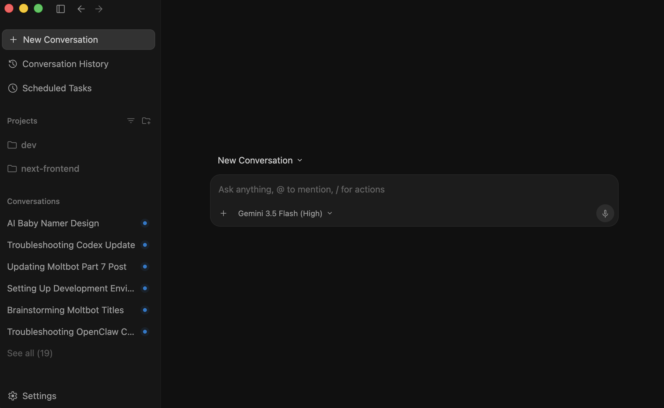664x408 pixels.
Task: Open the Gemini 3.5 Flash (High) model selector
Action: [x=285, y=213]
